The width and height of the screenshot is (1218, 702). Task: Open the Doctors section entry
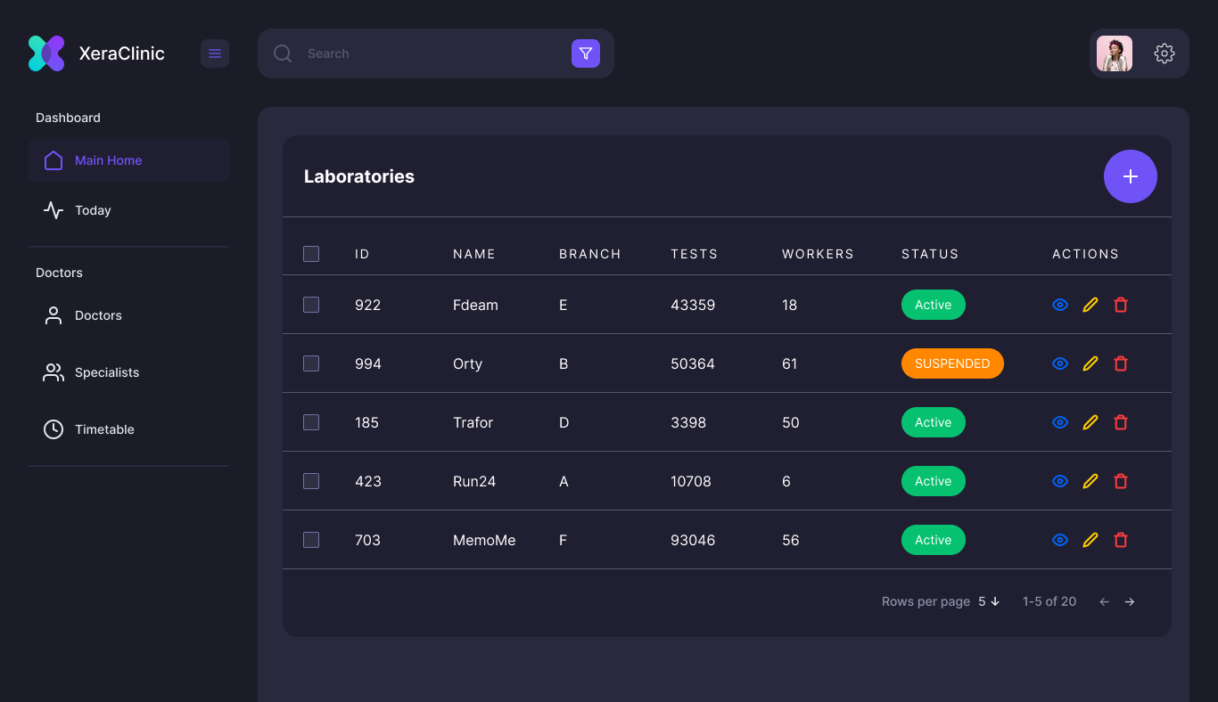98,315
